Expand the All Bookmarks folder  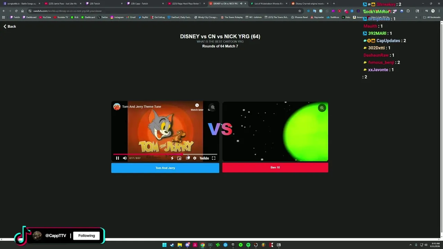(432, 17)
